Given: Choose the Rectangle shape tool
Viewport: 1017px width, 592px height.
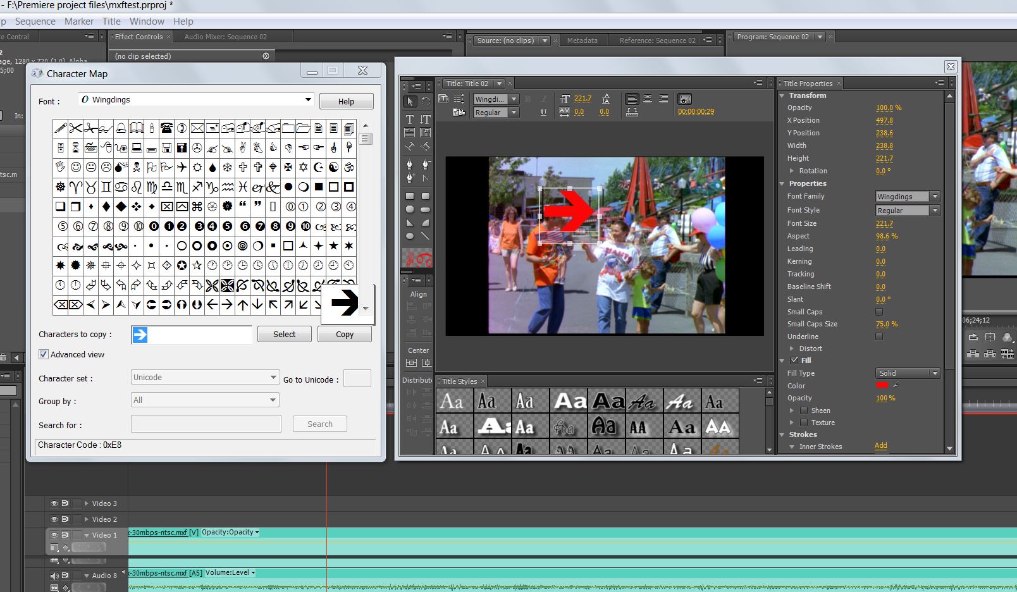Looking at the screenshot, I should tap(409, 196).
